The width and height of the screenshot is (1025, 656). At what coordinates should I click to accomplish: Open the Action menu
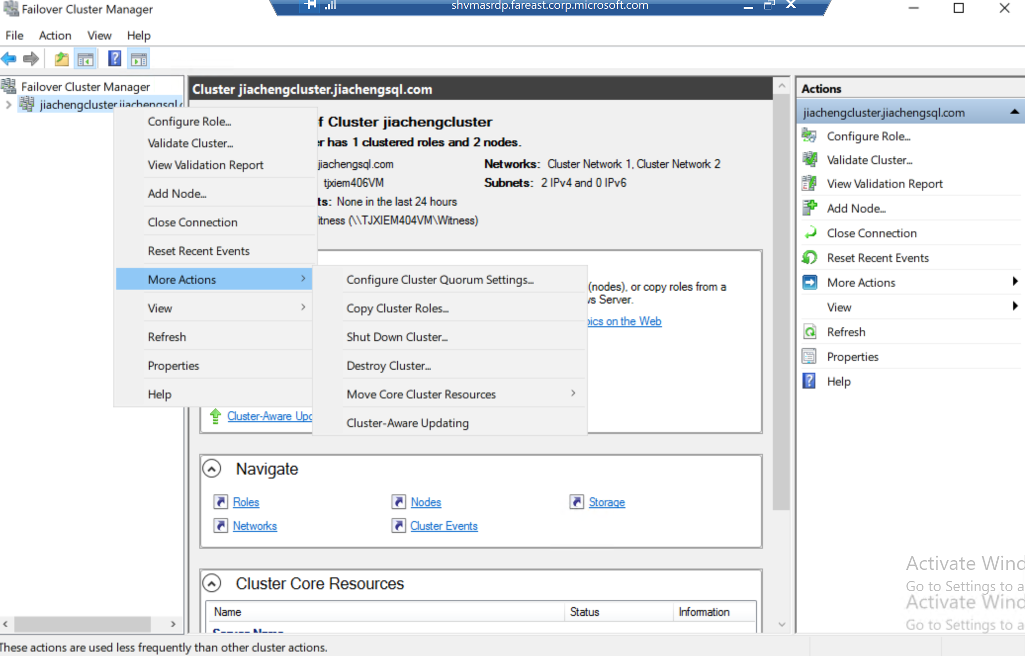tap(55, 36)
